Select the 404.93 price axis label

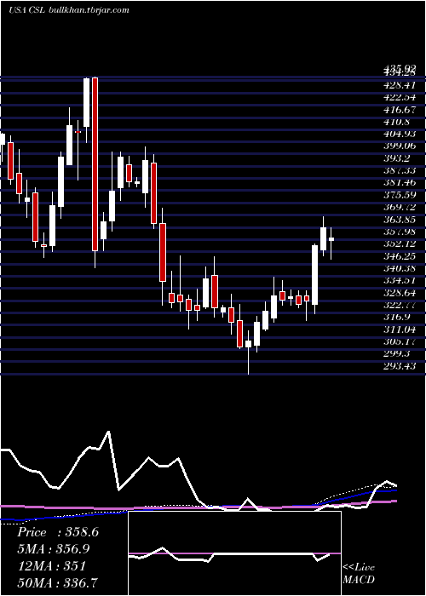400,134
